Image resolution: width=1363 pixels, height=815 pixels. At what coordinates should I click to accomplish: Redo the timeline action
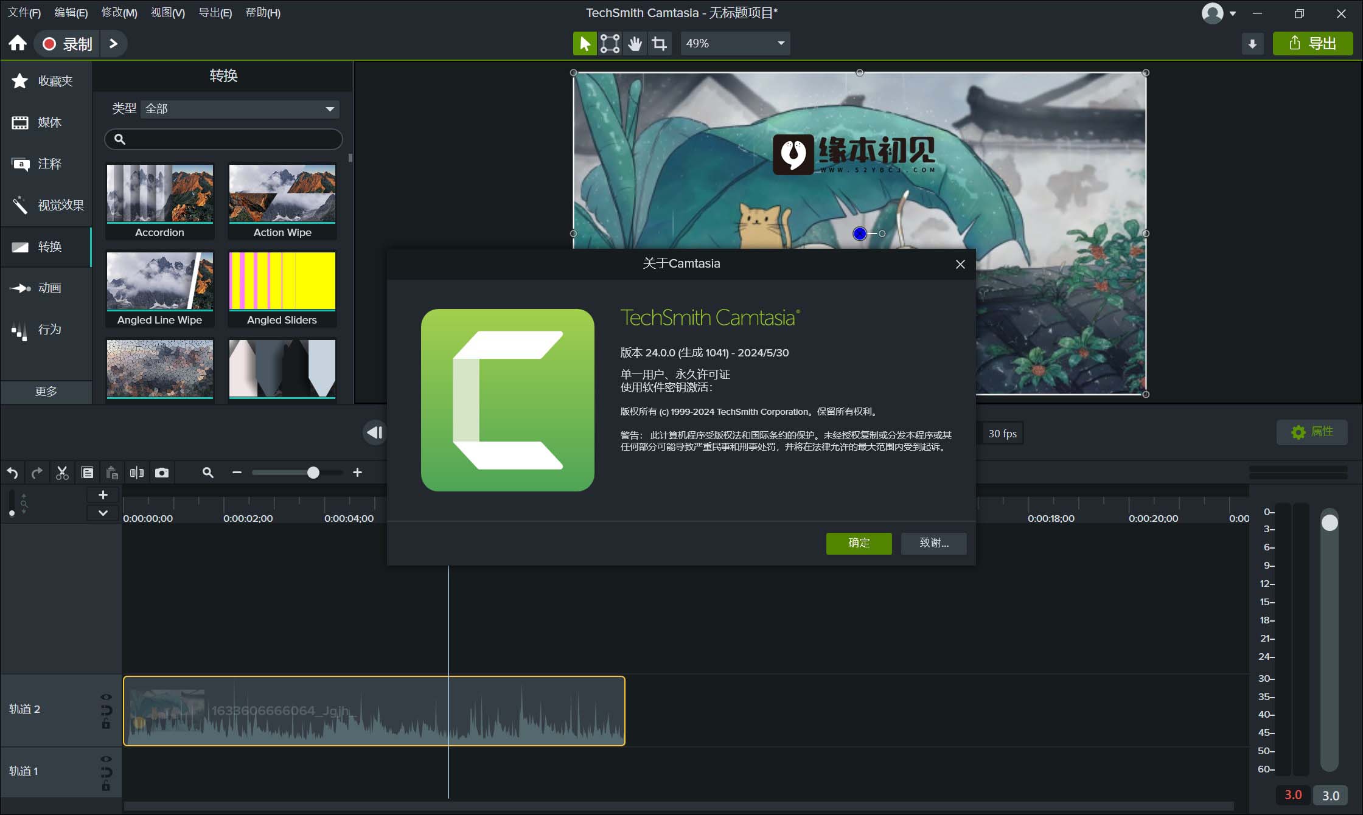[37, 473]
